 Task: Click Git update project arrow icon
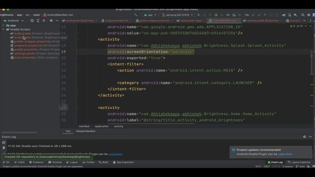253,15
